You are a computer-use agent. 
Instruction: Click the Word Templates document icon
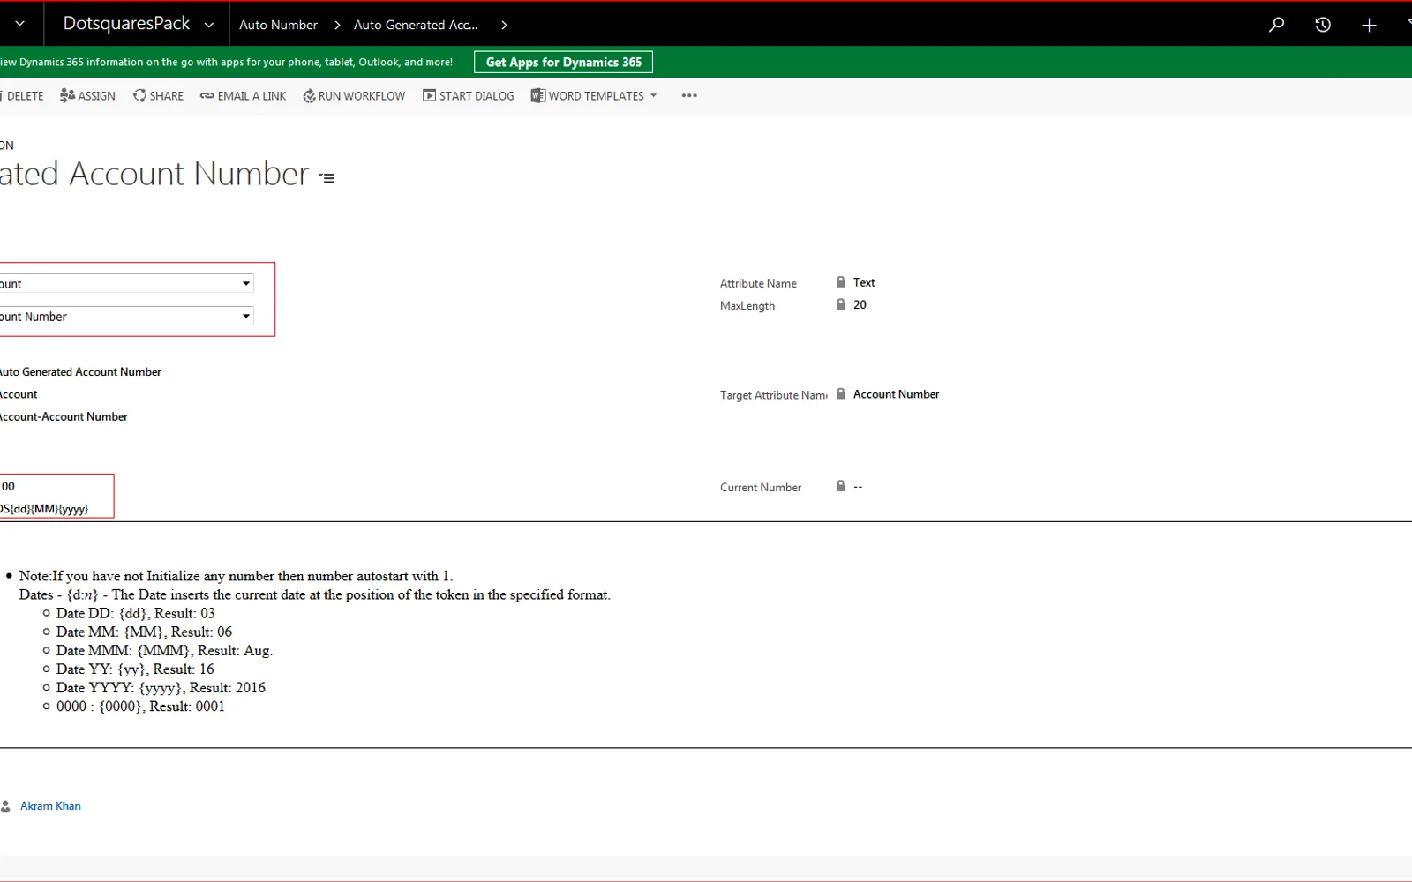click(x=537, y=95)
